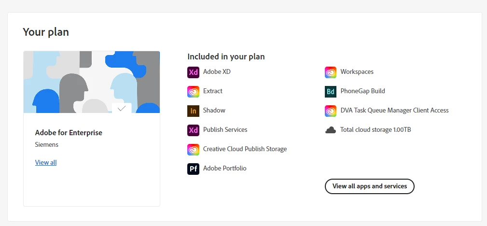Click the Adobe XD label
Viewport: 487px width, 226px height.
[x=217, y=71]
